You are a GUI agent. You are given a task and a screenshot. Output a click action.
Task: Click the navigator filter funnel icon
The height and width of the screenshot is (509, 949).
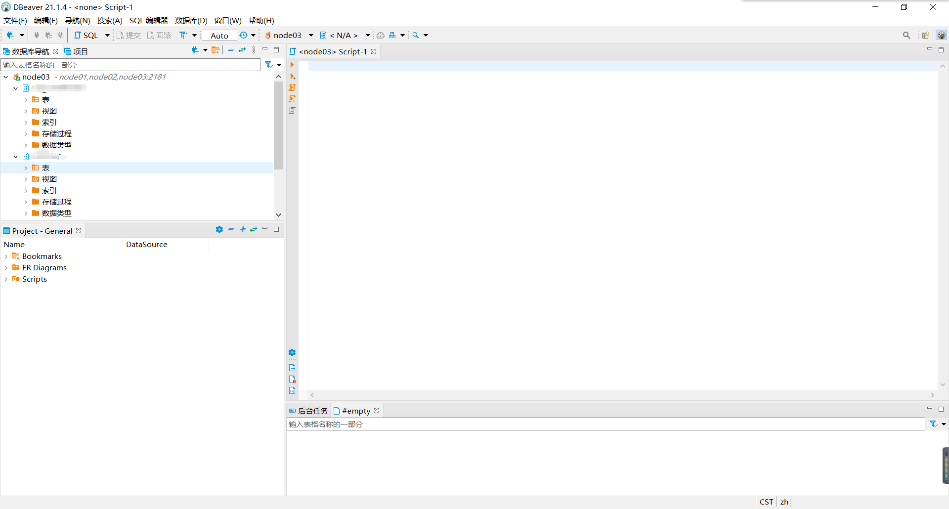tap(268, 65)
